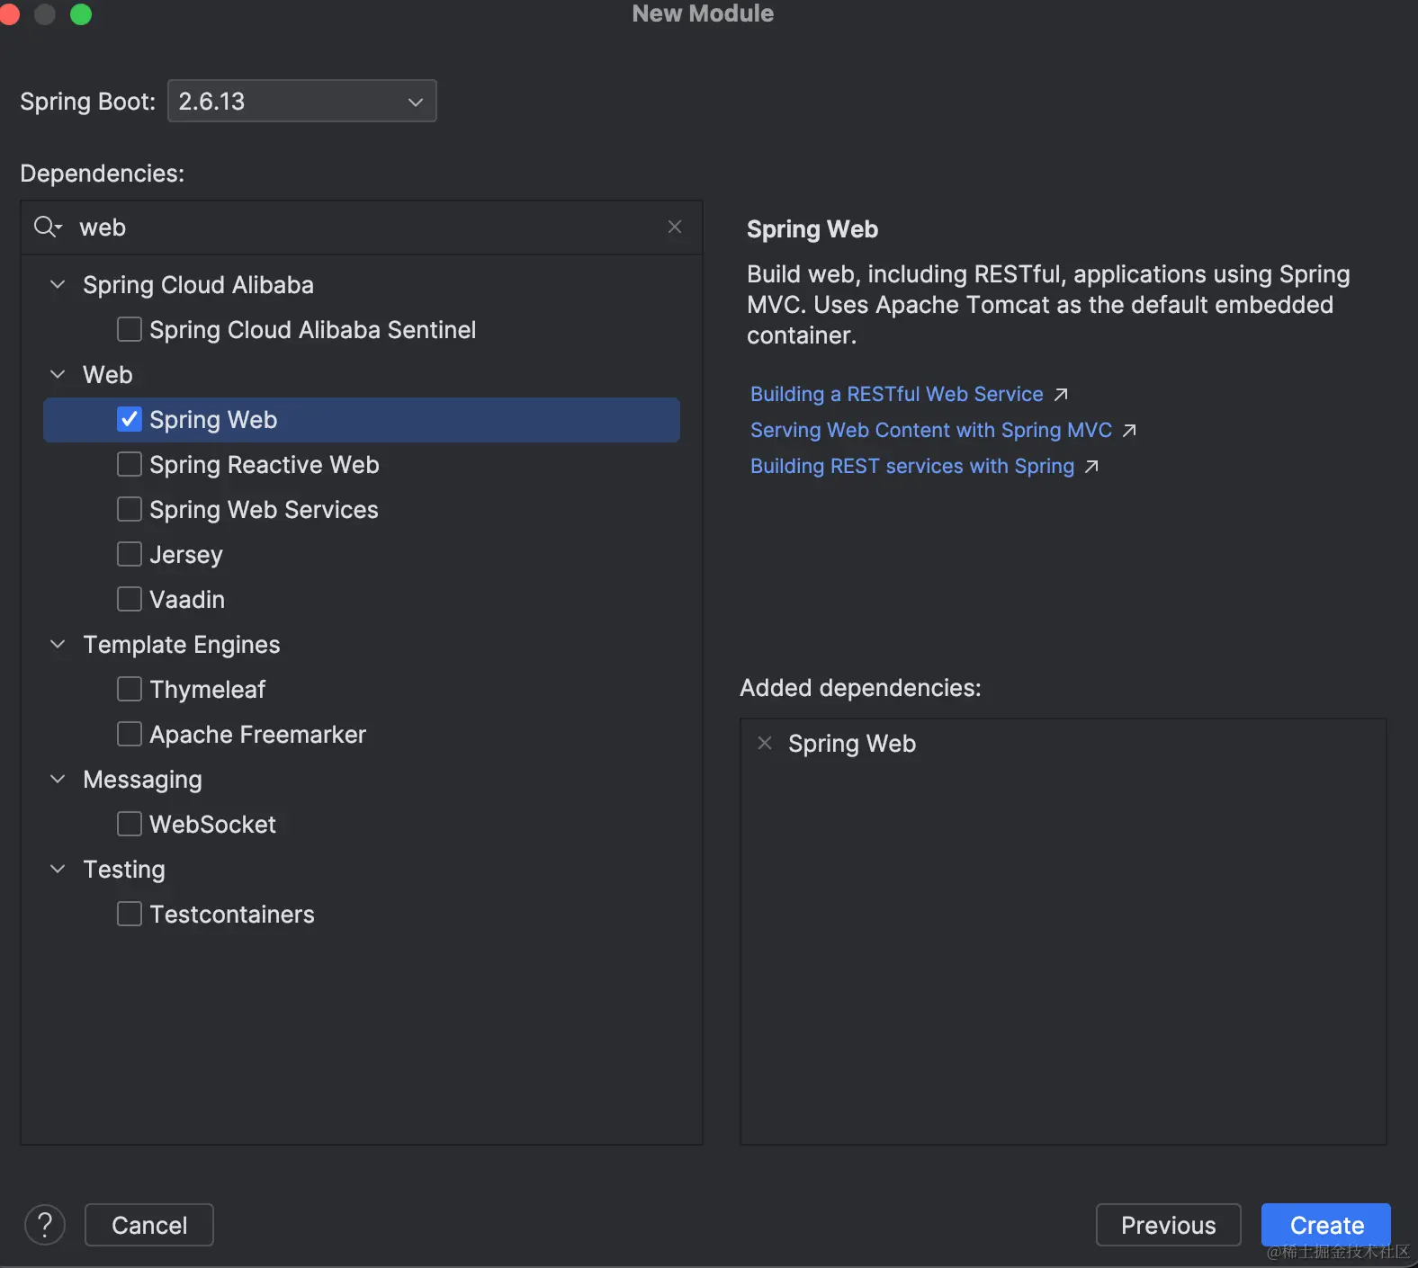The image size is (1418, 1268).
Task: Enable the Thymeleaf dependency checkbox
Action: [x=130, y=689]
